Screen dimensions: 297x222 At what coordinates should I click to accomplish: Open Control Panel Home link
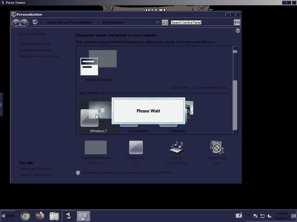tap(32, 34)
